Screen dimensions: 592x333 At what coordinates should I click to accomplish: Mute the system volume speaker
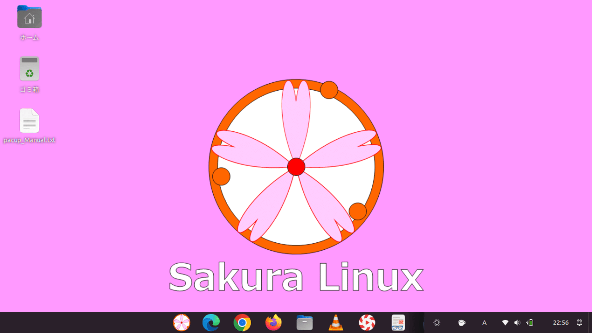point(517,322)
